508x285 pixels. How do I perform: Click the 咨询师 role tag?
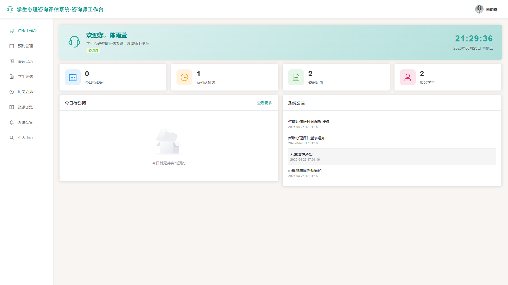(93, 51)
